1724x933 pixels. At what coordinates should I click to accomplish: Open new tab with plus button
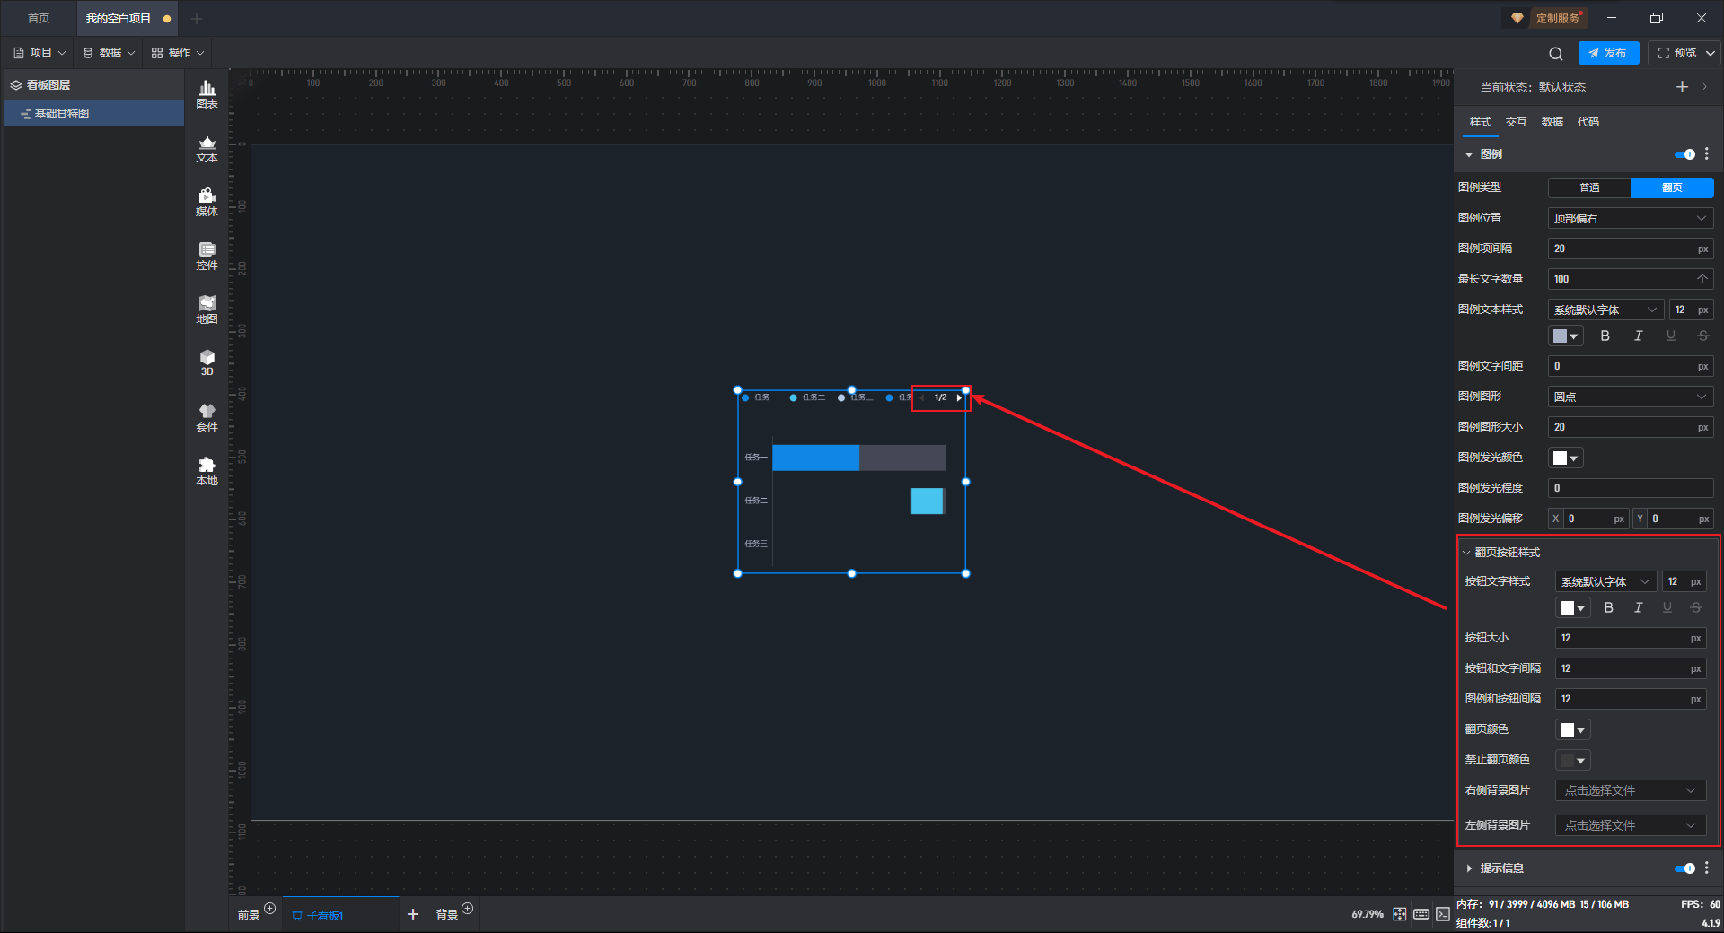[197, 18]
